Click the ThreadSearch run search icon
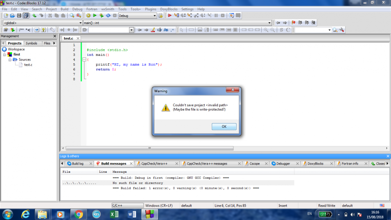 (335, 30)
